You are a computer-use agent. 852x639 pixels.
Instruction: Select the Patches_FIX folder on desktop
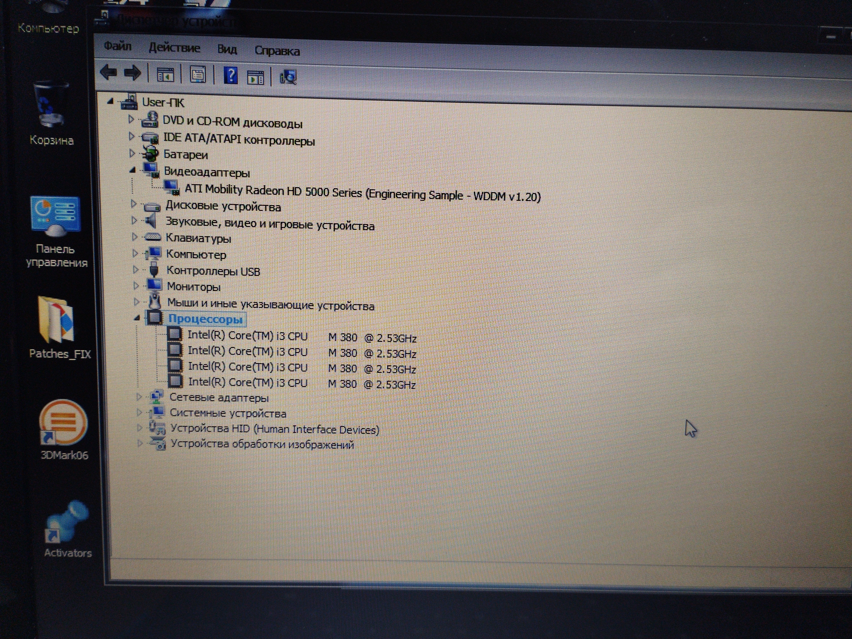tap(59, 327)
